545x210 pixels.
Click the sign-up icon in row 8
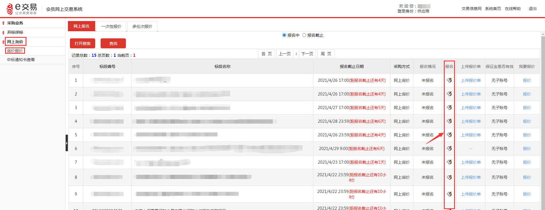[x=449, y=177]
